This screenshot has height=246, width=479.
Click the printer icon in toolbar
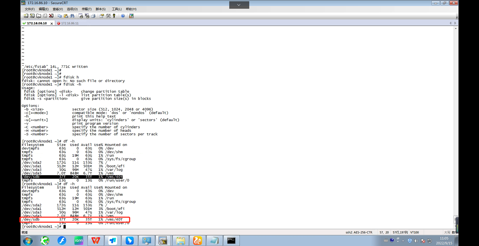pos(93,16)
